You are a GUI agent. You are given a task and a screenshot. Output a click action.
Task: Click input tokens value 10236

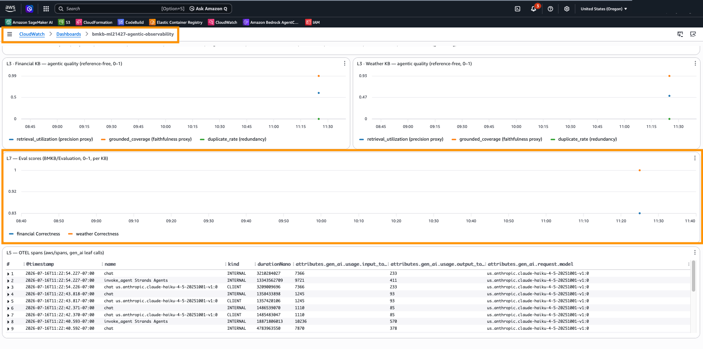tap(301, 322)
